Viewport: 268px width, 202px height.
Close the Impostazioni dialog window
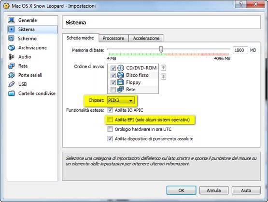[x=256, y=4]
